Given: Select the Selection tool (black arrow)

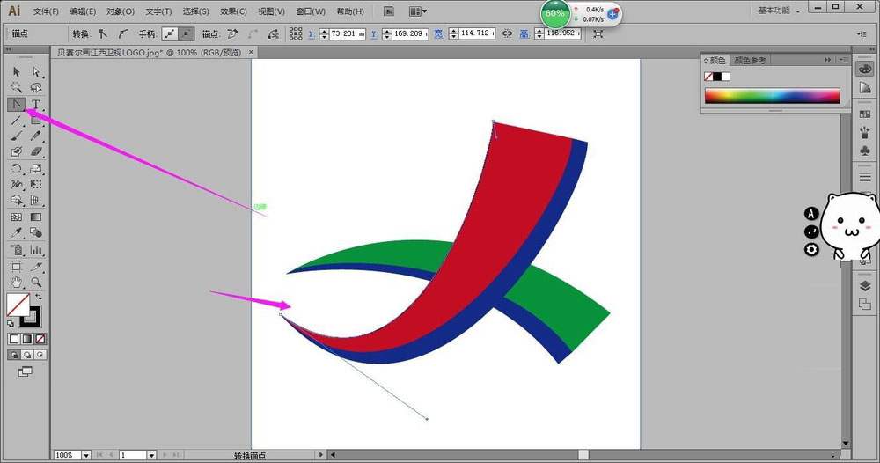Looking at the screenshot, I should (x=16, y=72).
